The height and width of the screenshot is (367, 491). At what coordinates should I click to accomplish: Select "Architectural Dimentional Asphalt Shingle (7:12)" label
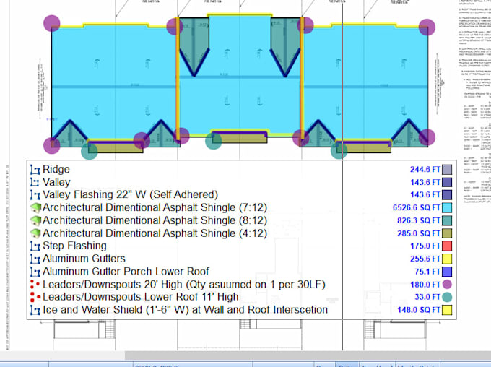click(155, 207)
